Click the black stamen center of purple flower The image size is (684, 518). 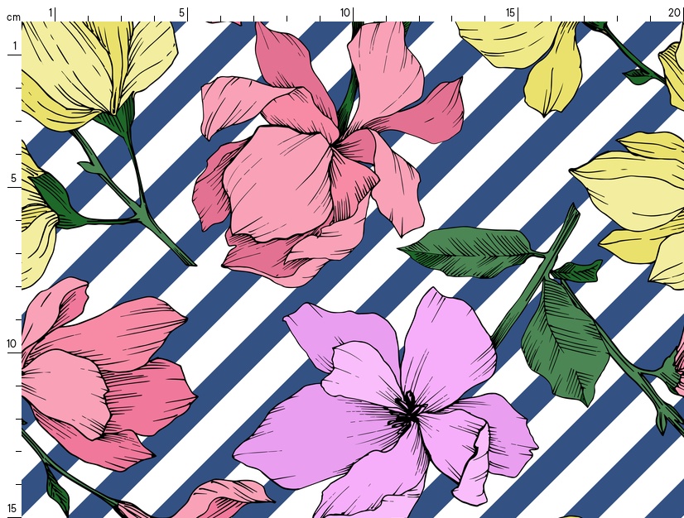pyautogui.click(x=407, y=410)
